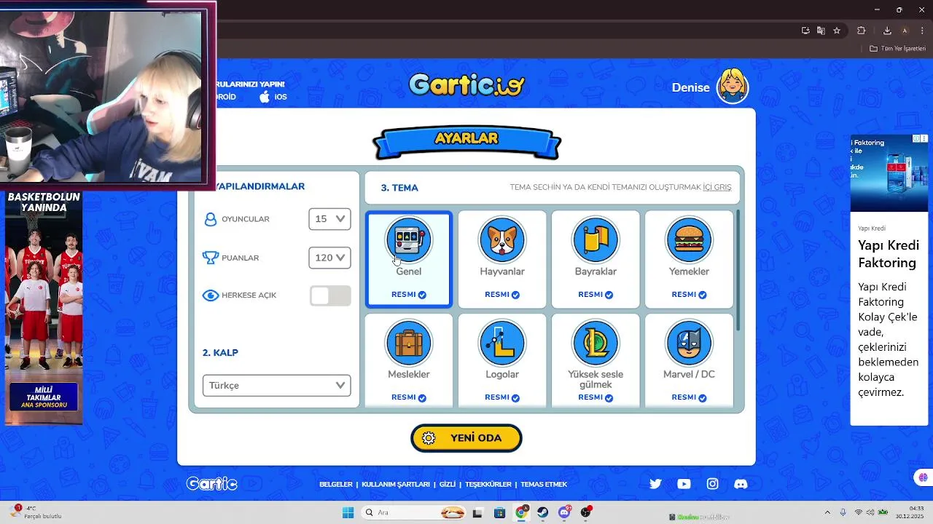Click the theme list scrollbar
Viewport: 933px width, 524px height.
[x=738, y=270]
